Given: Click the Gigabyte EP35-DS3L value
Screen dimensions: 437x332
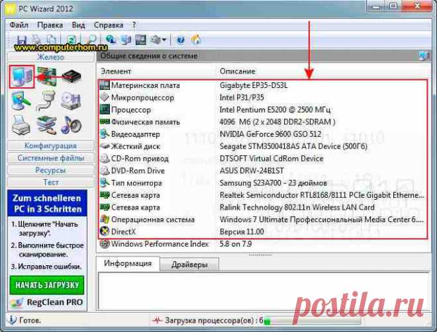Looking at the screenshot, I should point(254,85).
